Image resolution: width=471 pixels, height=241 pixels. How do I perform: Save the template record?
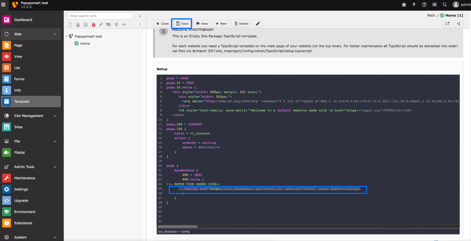coord(182,23)
